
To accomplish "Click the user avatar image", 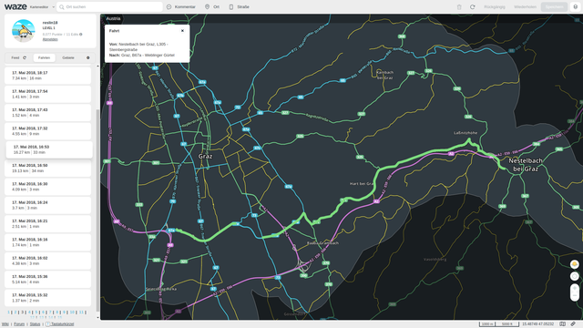I will (x=24, y=31).
